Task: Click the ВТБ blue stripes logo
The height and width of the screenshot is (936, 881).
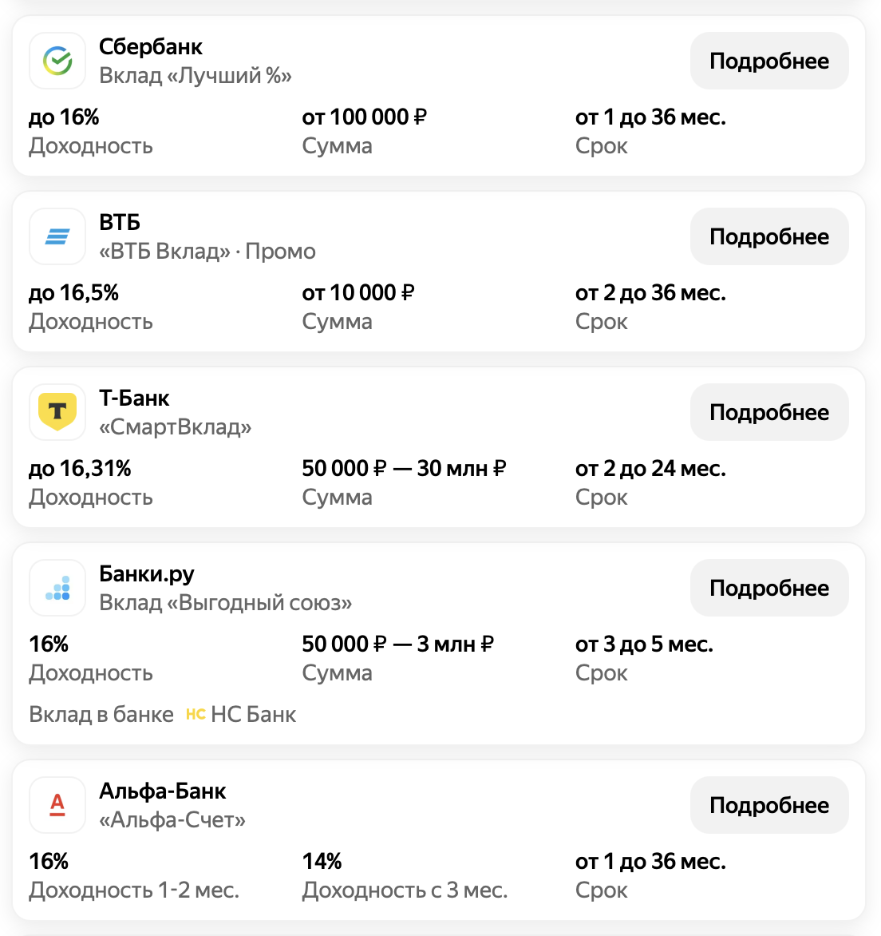Action: point(57,236)
